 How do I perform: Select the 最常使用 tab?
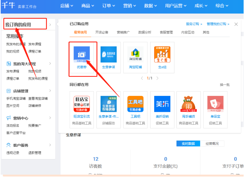pyautogui.click(x=80, y=32)
